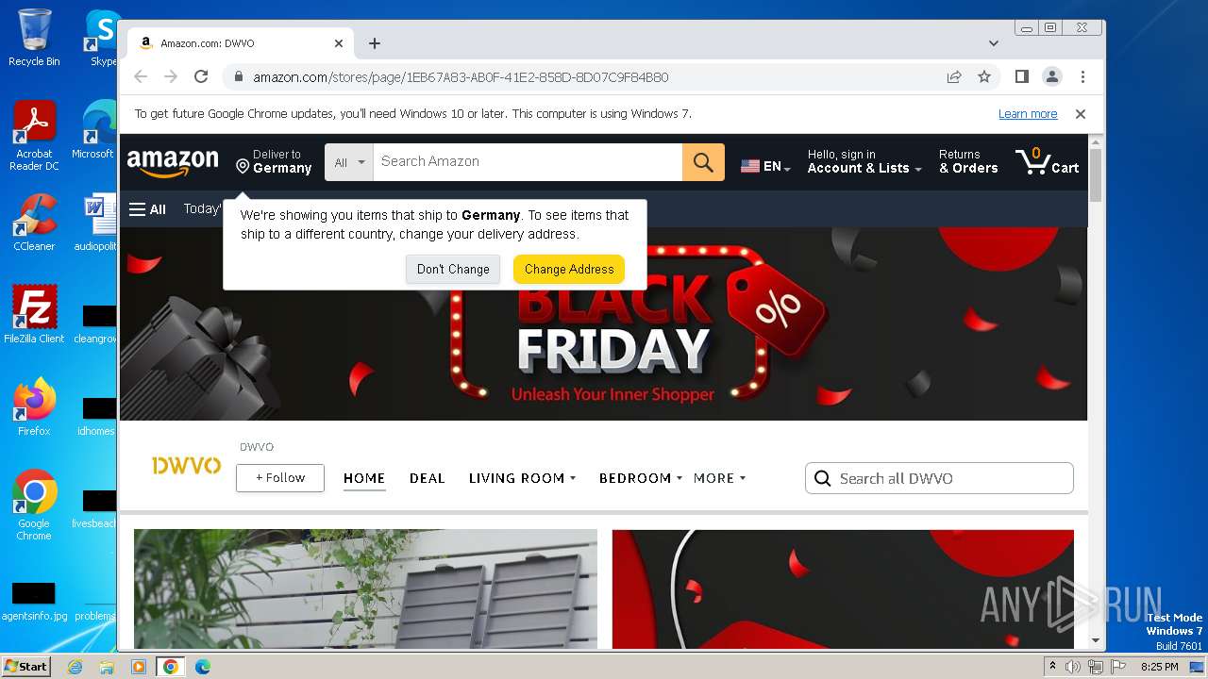Open Internet Explorer from taskbar
Viewport: 1208px width, 679px height.
coord(75,667)
